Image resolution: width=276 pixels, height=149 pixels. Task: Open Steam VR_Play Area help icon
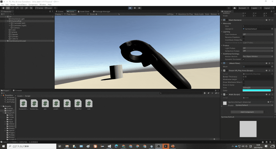pos(267,70)
